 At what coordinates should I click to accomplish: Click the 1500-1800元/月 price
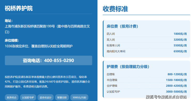click(x=176, y=80)
